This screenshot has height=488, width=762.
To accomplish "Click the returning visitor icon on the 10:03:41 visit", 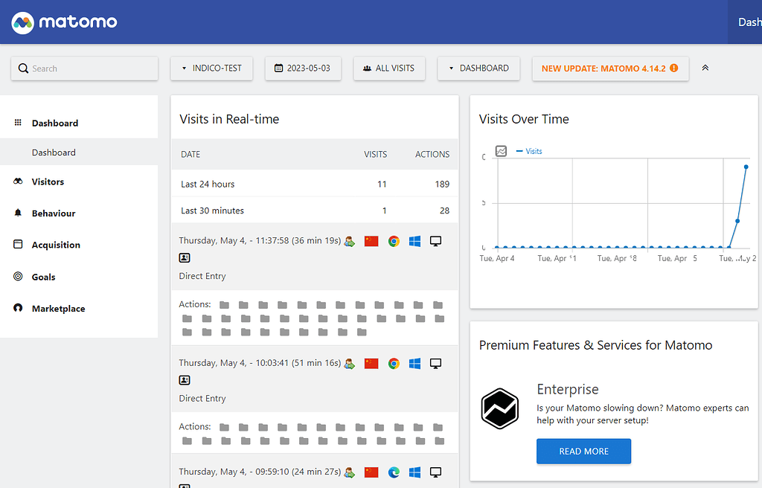I will tap(350, 364).
